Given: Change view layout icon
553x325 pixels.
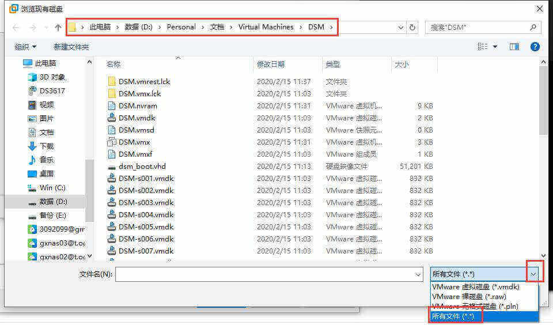Looking at the screenshot, I should (x=483, y=47).
